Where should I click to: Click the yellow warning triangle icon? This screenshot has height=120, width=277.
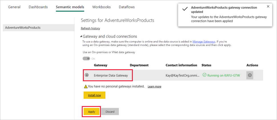tap(85, 86)
